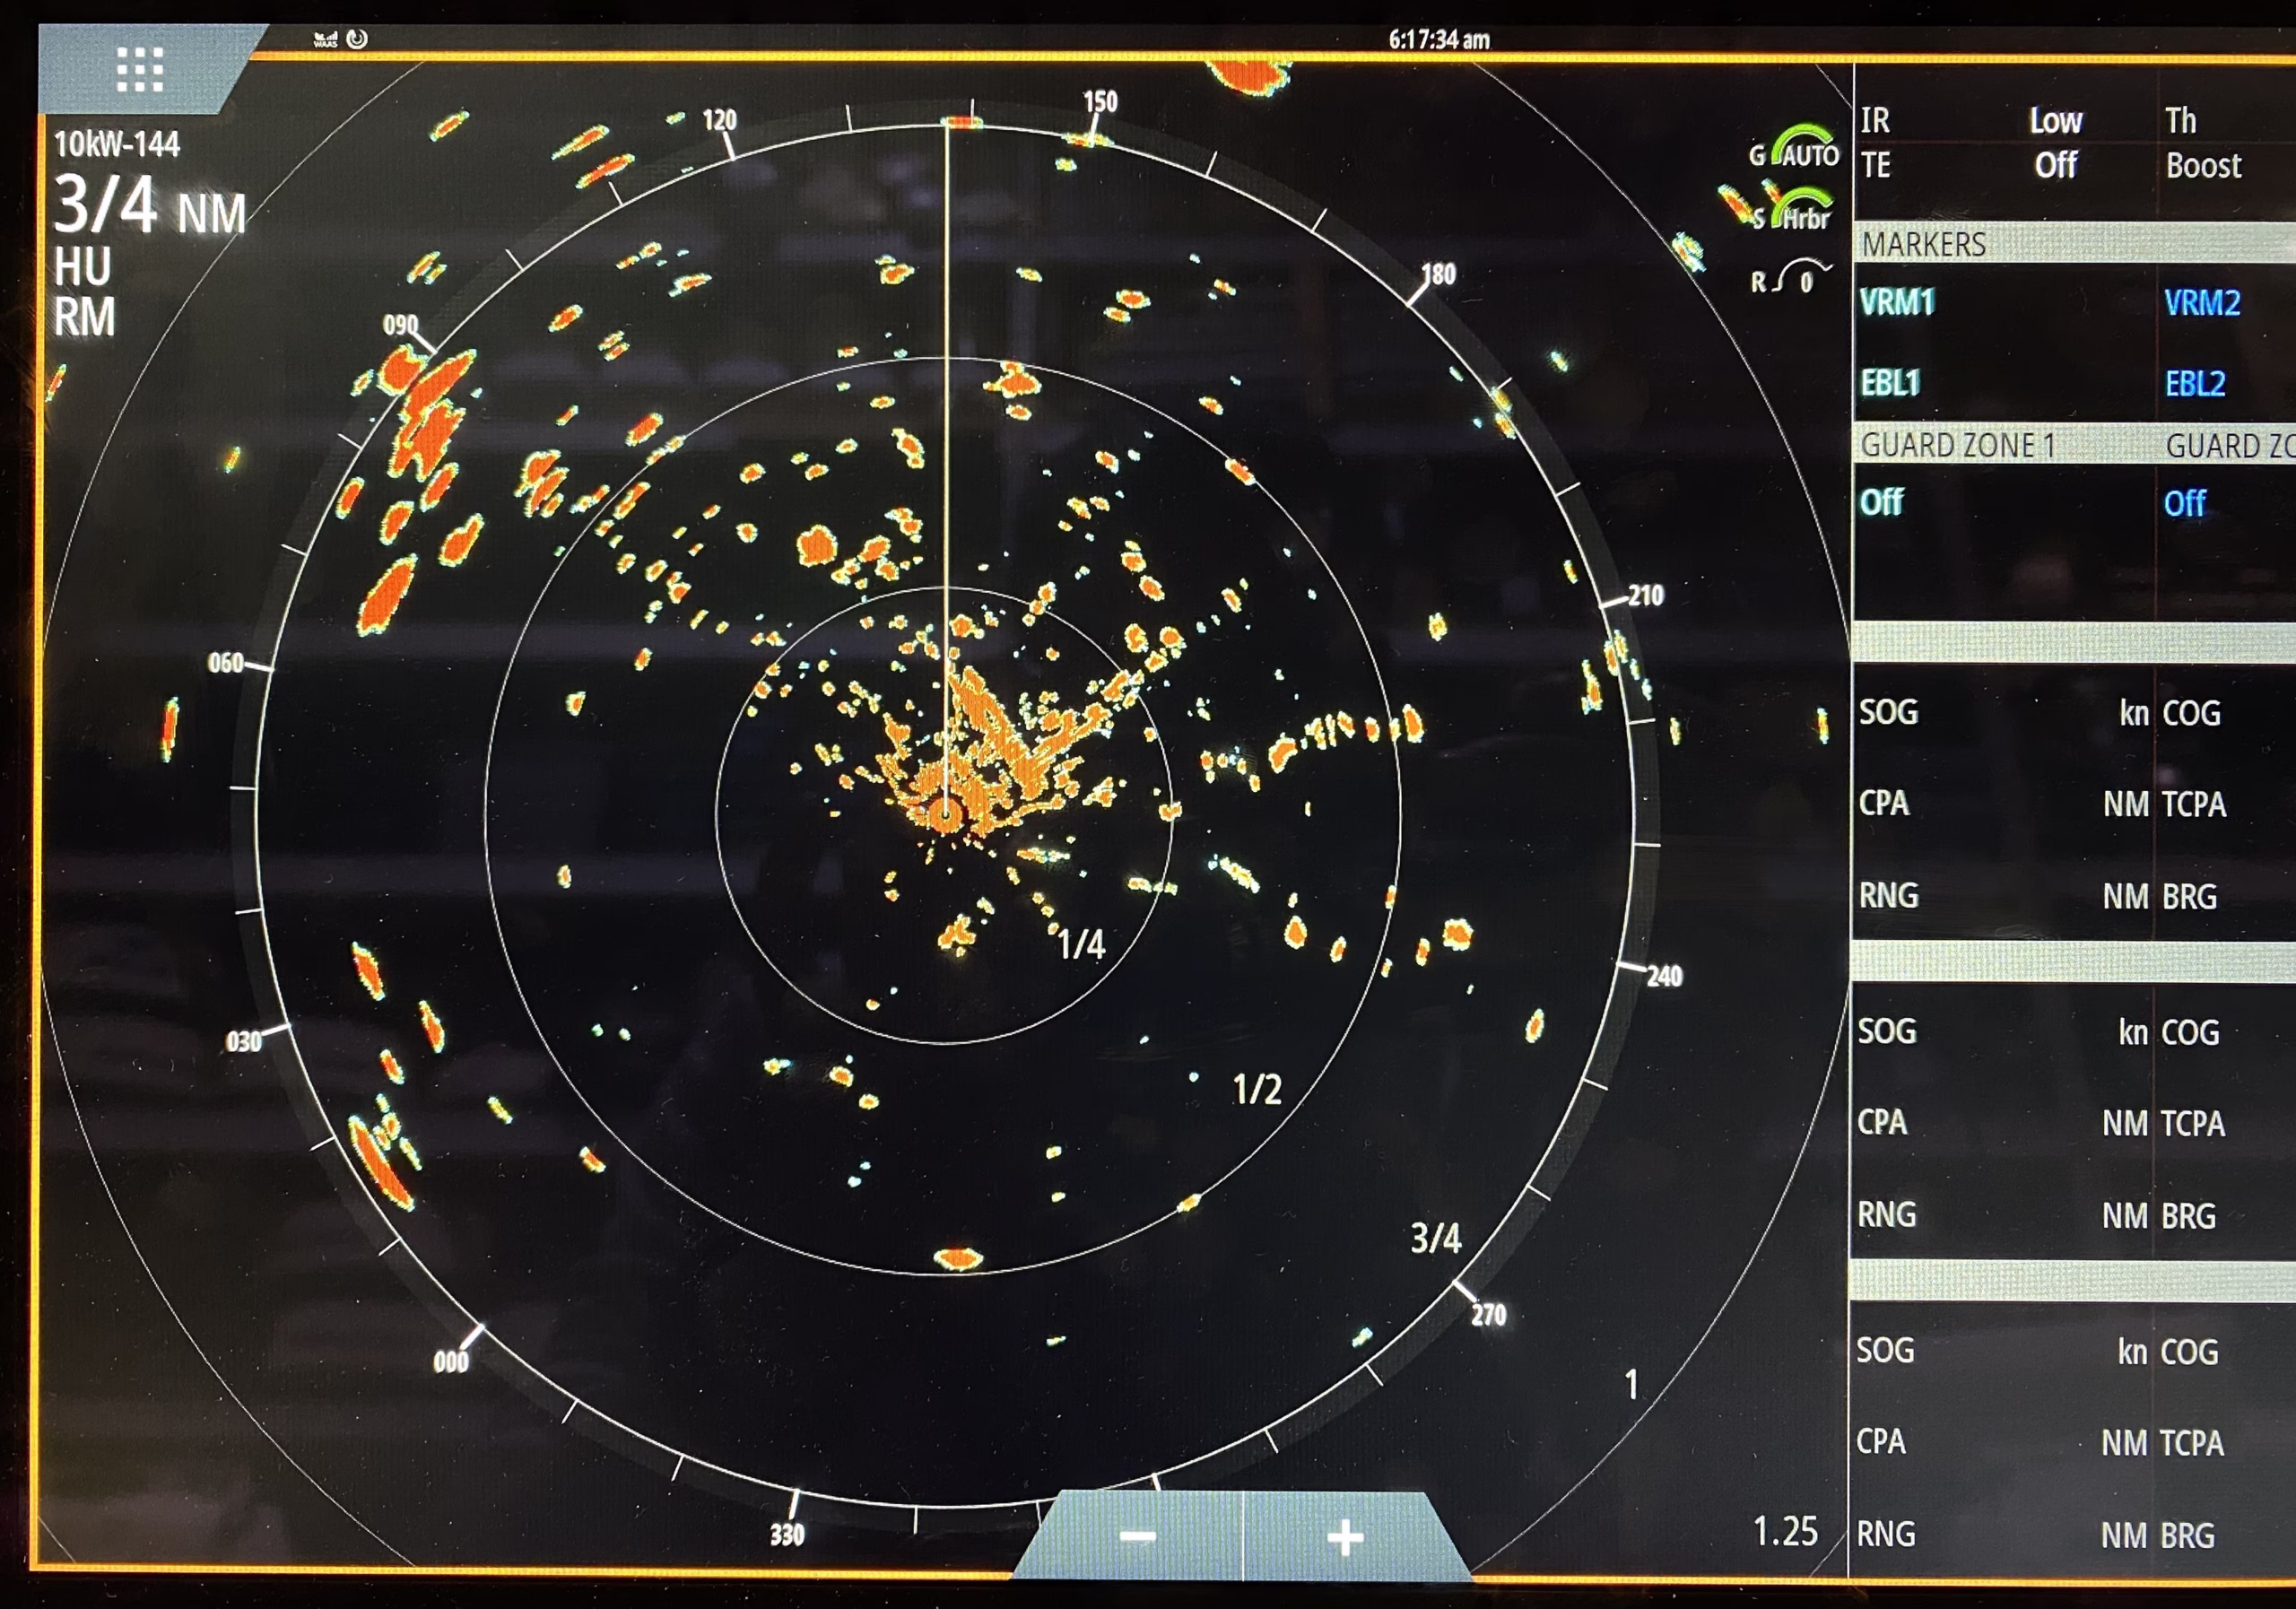
Task: Zoom in radar range with plus button
Action: pyautogui.click(x=1345, y=1537)
